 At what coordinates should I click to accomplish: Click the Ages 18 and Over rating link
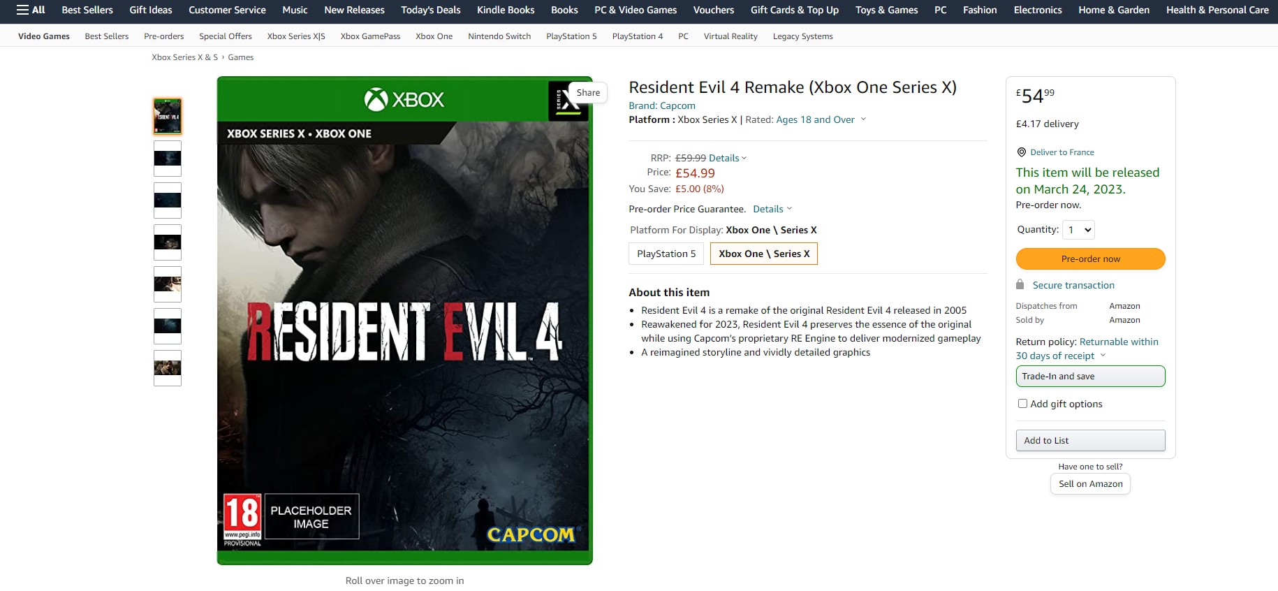click(x=814, y=119)
